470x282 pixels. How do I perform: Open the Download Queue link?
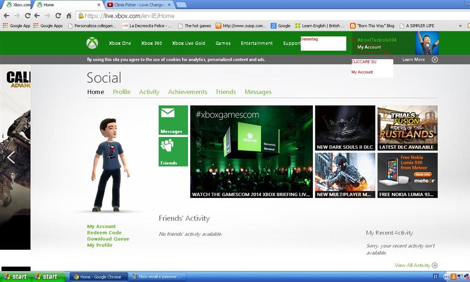click(x=108, y=239)
